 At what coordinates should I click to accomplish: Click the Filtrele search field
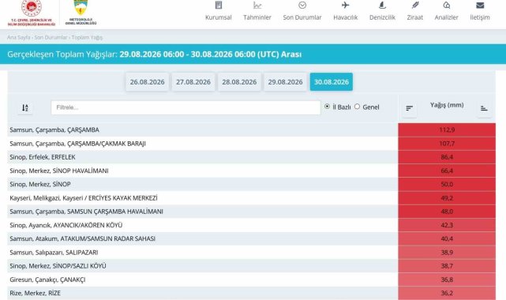coord(186,107)
